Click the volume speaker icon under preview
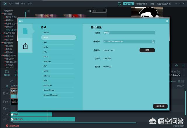 (176, 65)
